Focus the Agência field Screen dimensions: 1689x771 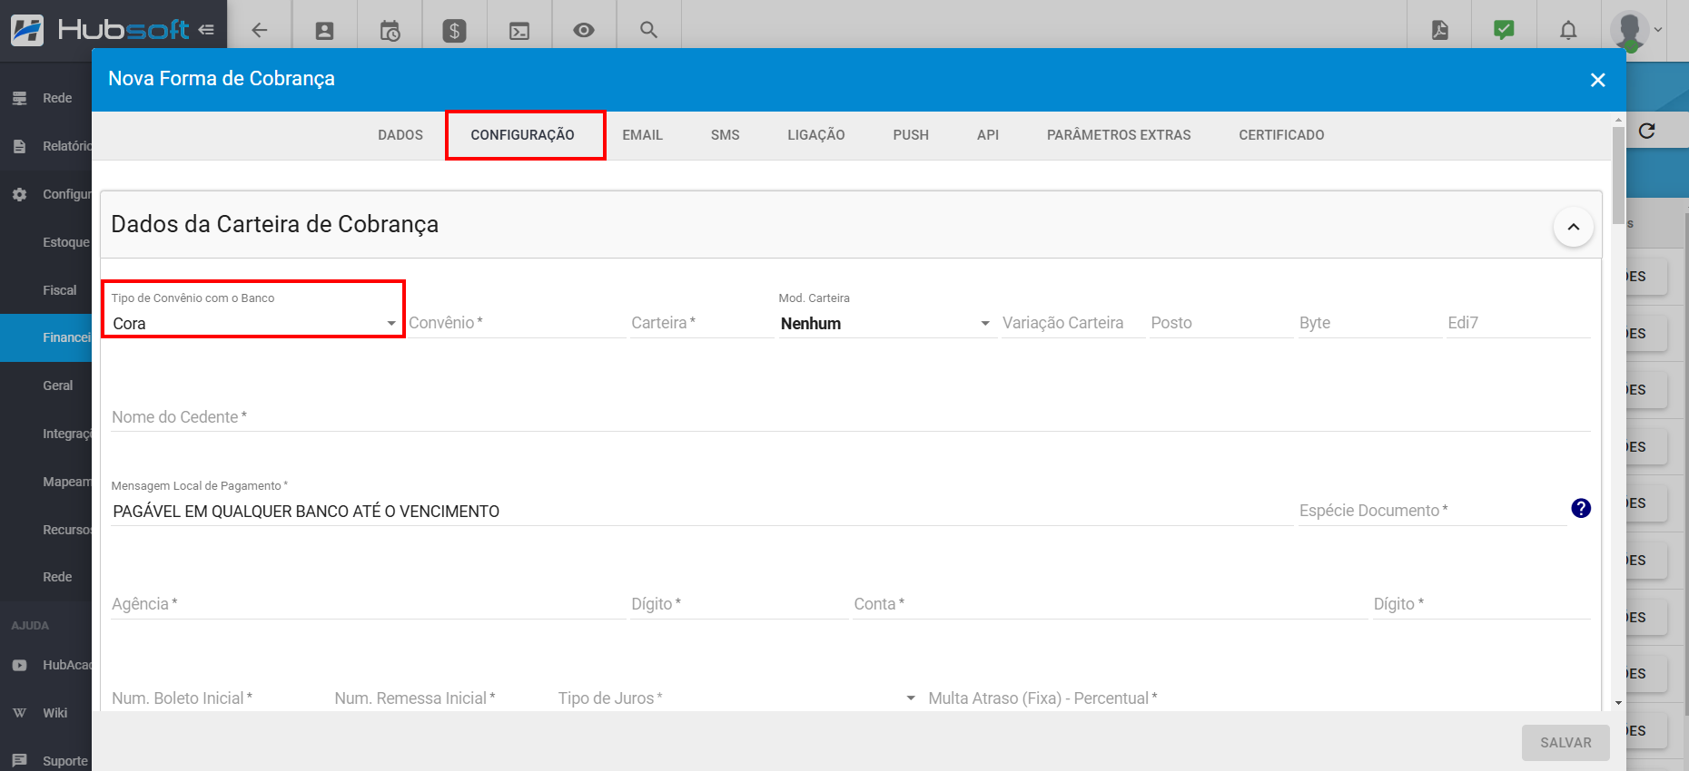point(368,604)
